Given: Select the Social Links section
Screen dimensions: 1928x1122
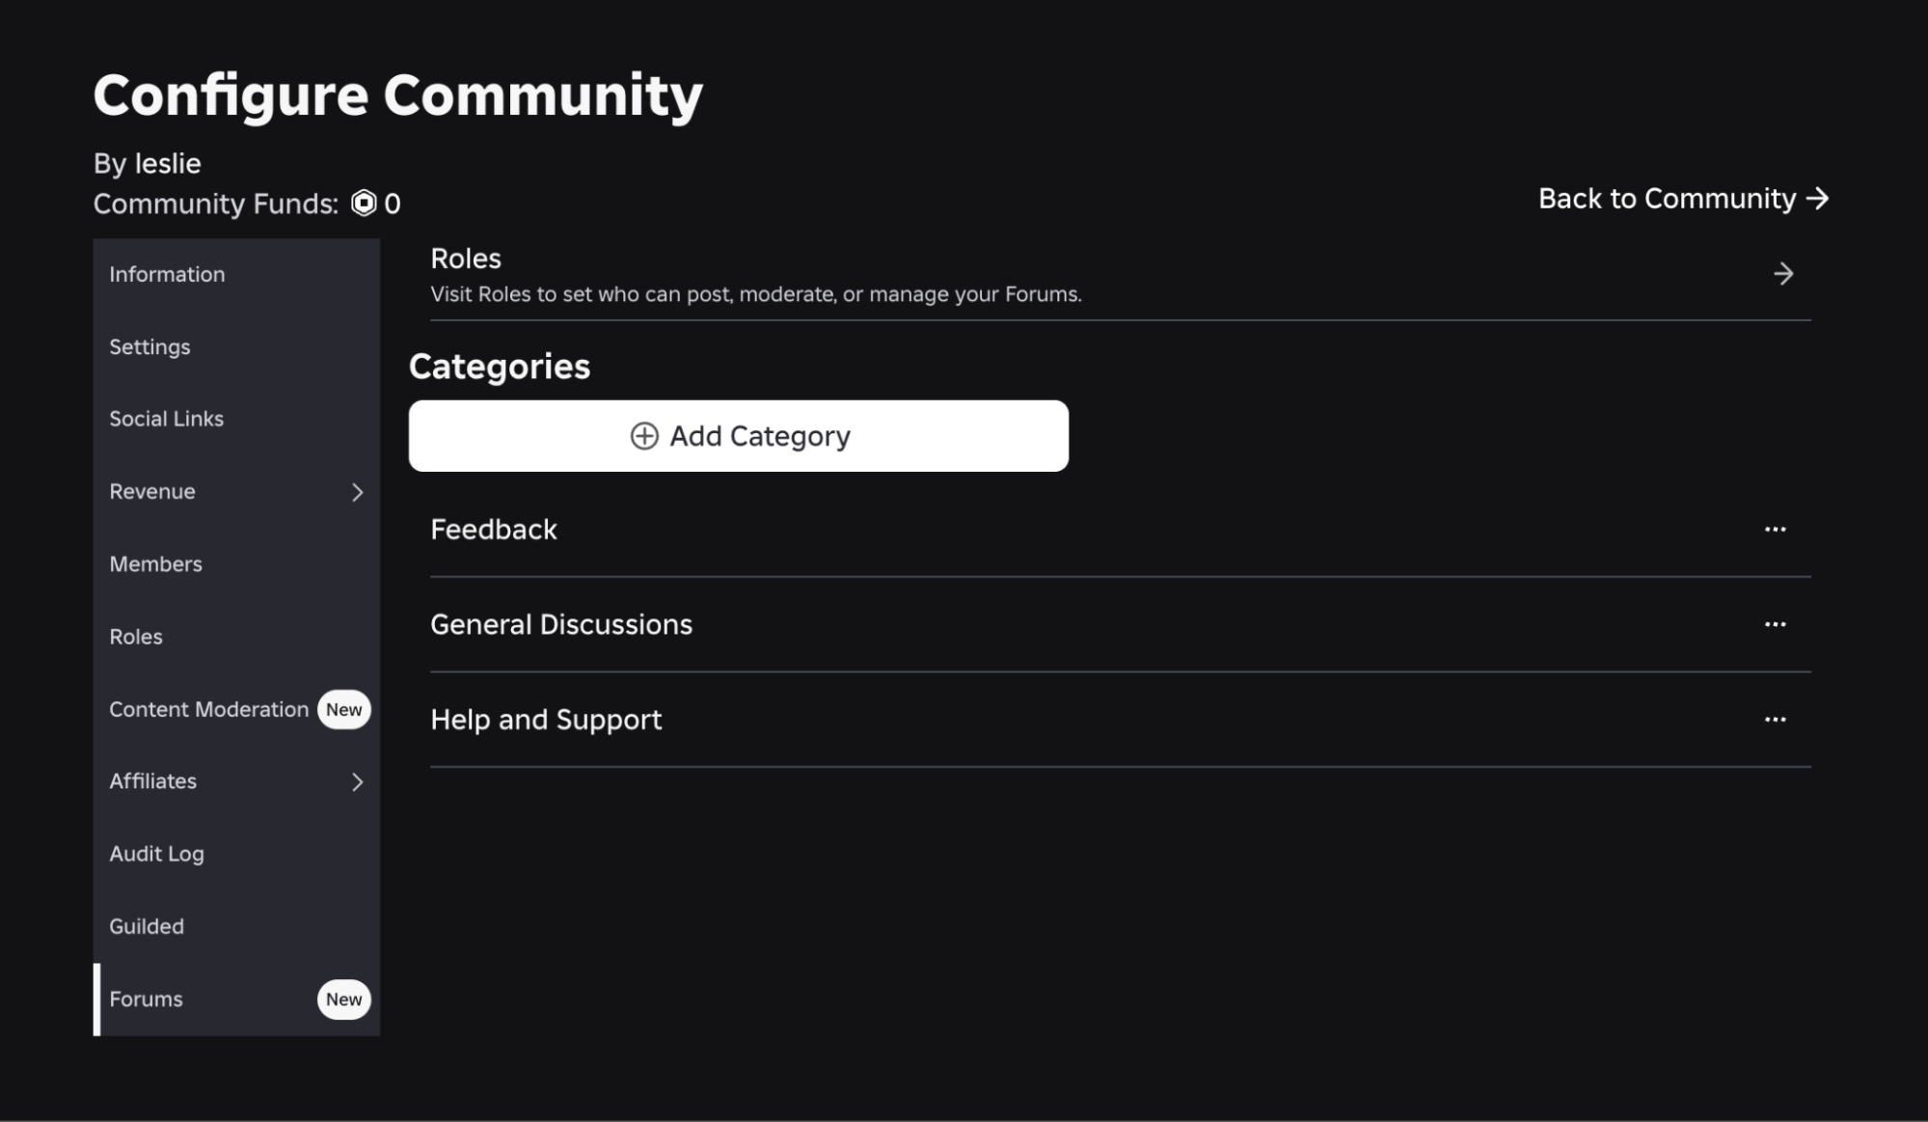Looking at the screenshot, I should (166, 419).
